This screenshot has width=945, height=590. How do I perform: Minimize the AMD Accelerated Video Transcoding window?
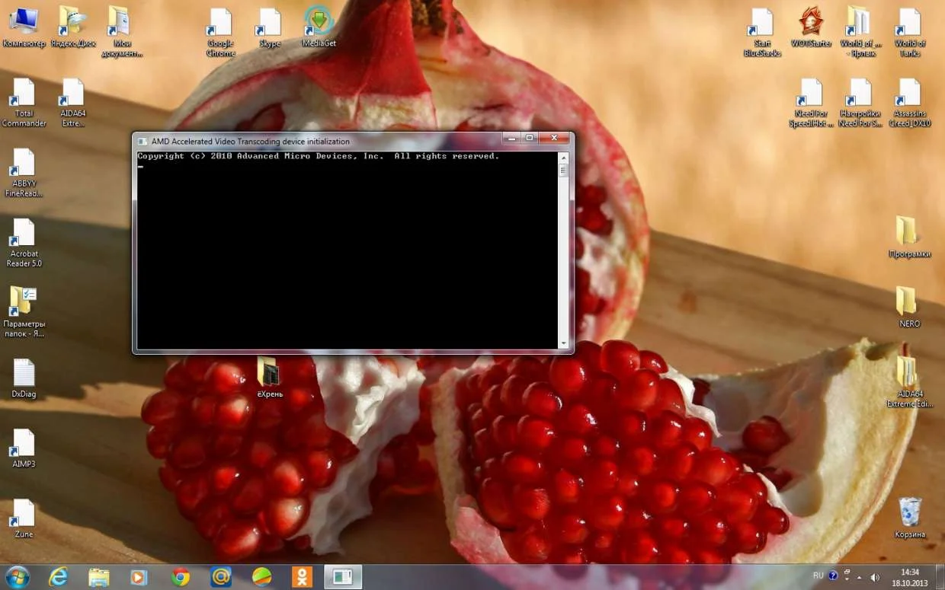(511, 139)
